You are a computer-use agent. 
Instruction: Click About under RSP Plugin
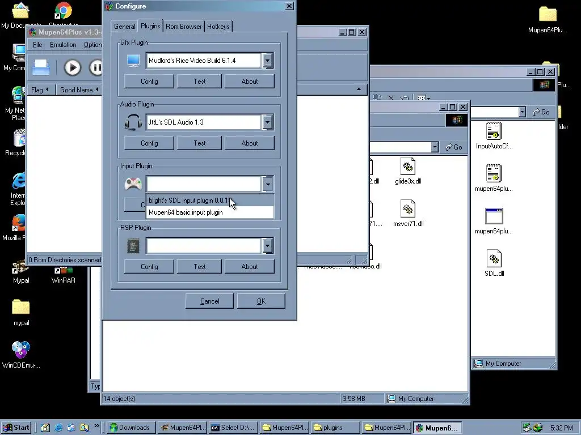pos(250,267)
